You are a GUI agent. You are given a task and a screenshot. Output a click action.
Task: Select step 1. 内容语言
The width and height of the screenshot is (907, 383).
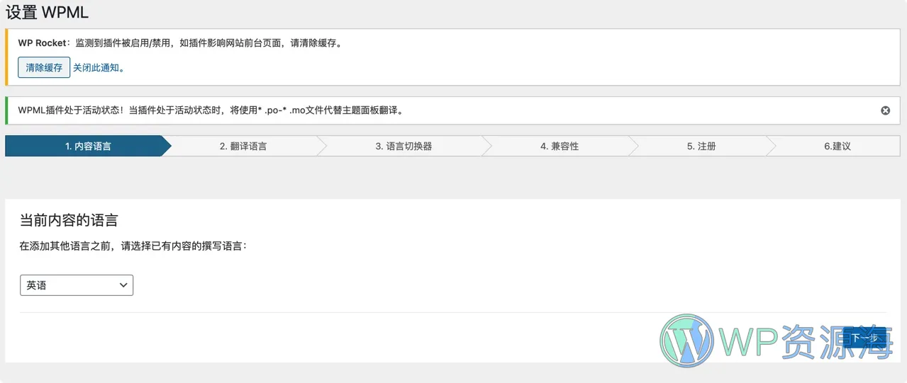click(x=88, y=146)
